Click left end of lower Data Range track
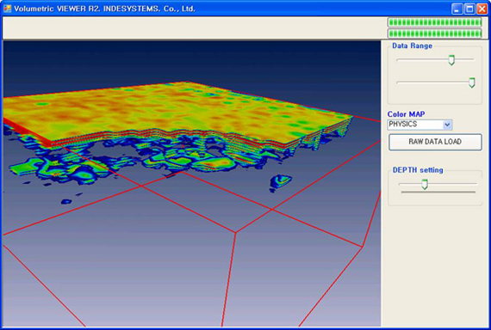The width and height of the screenshot is (491, 330). [x=398, y=82]
